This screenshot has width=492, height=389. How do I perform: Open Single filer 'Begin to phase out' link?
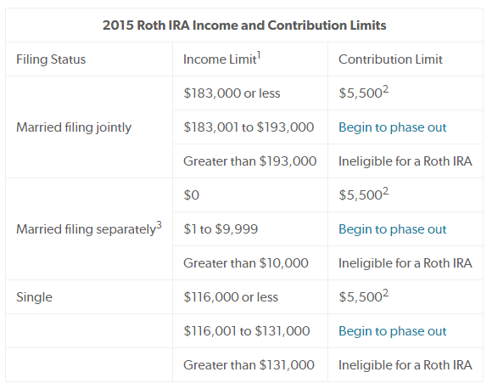392,331
